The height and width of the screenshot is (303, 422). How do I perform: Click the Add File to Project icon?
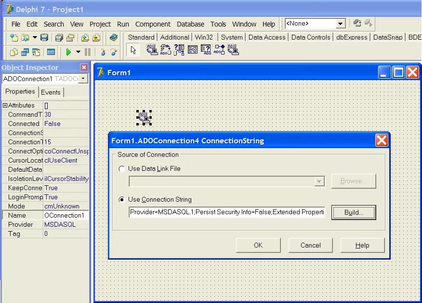(85, 38)
